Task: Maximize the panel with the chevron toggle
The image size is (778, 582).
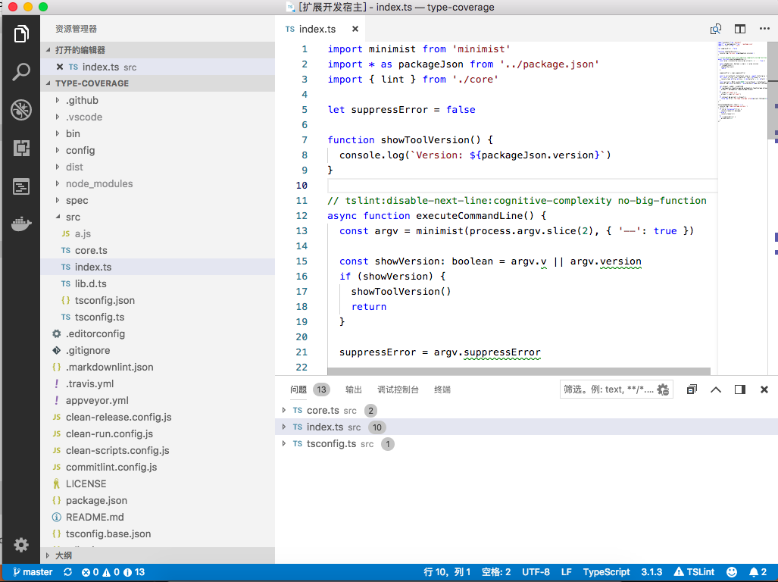Action: point(715,389)
